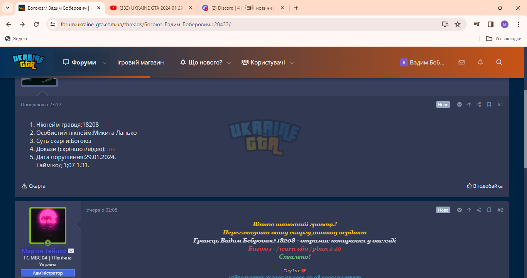Viewport: 527px width, 278px height.
Task: Expand the Форуми dropdown chevron
Action: point(105,63)
